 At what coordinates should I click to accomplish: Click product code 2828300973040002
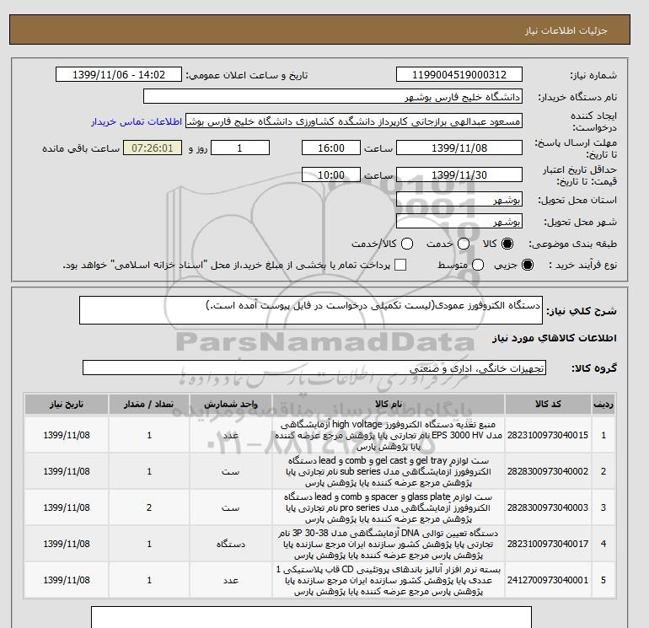[548, 471]
